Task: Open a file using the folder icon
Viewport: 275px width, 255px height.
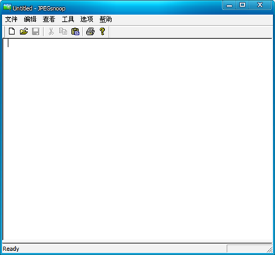Action: (24, 32)
